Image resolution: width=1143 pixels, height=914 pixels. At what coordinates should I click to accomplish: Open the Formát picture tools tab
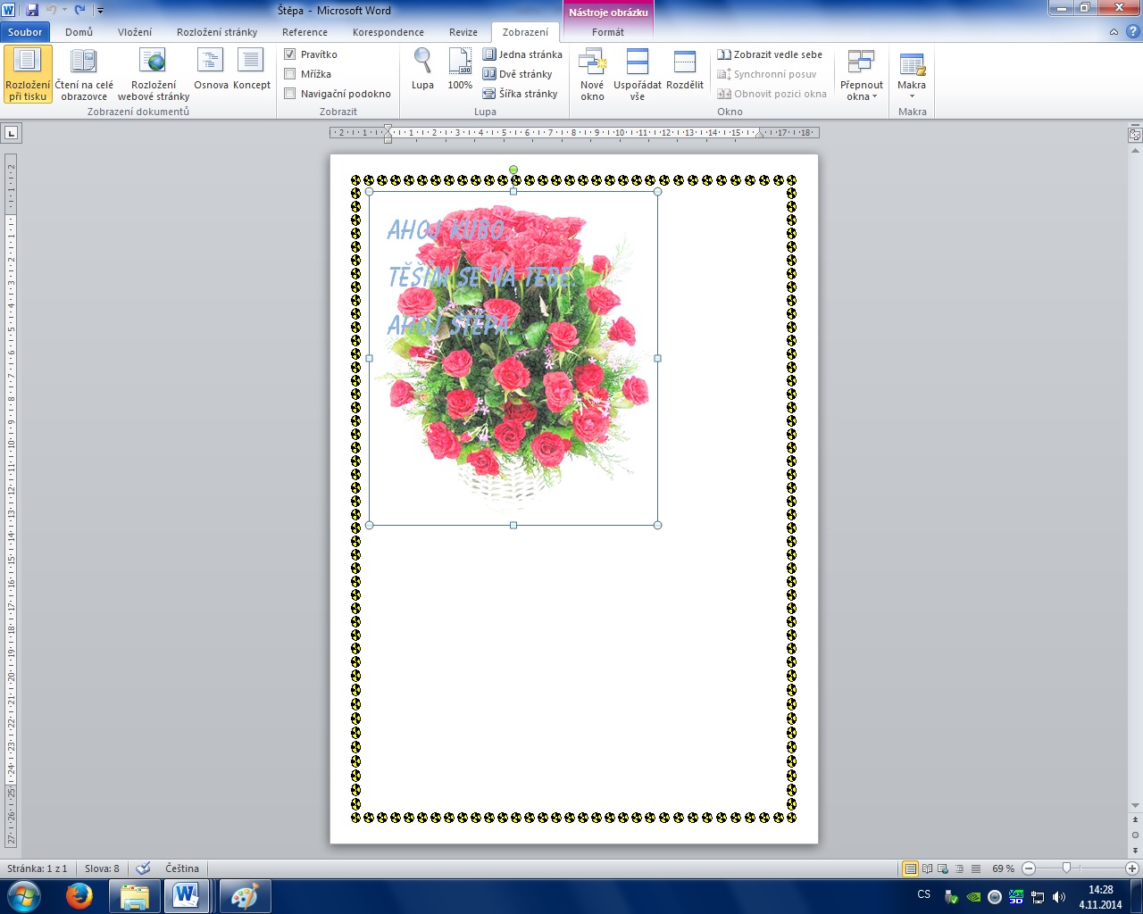(x=608, y=32)
